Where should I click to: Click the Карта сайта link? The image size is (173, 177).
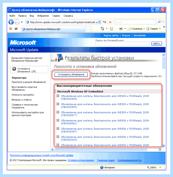coord(111,35)
